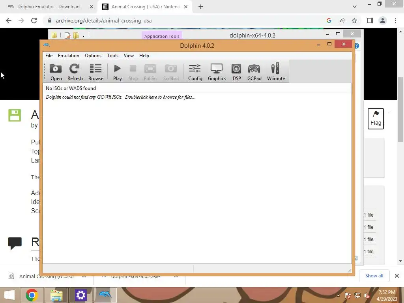Open a new Chrome tab
This screenshot has width=404, height=303.
tap(201, 7)
